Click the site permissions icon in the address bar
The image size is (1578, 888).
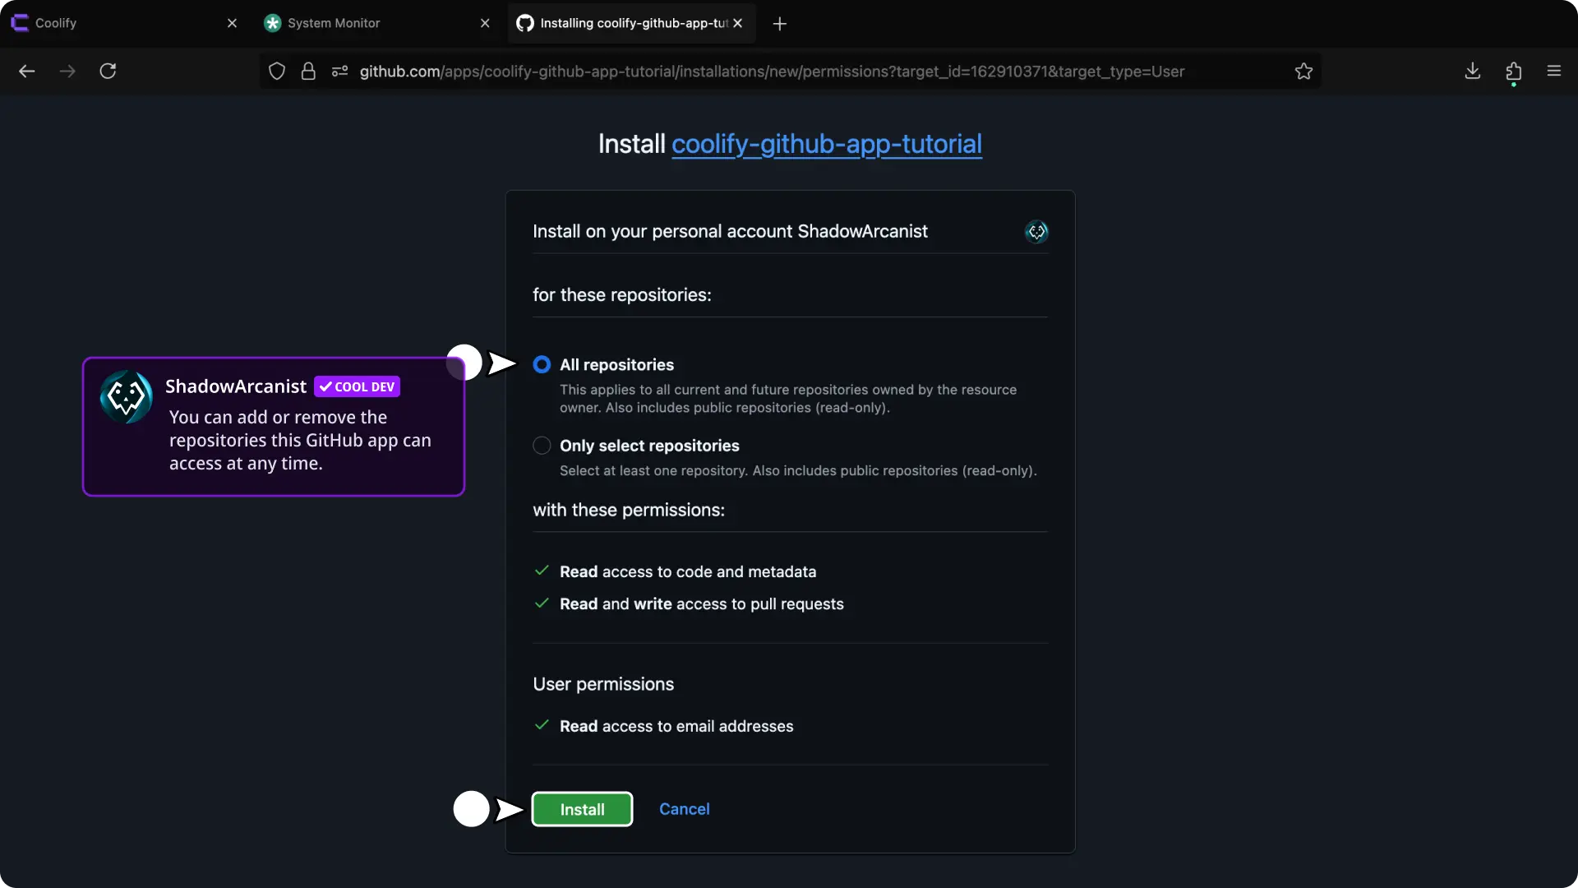339,72
